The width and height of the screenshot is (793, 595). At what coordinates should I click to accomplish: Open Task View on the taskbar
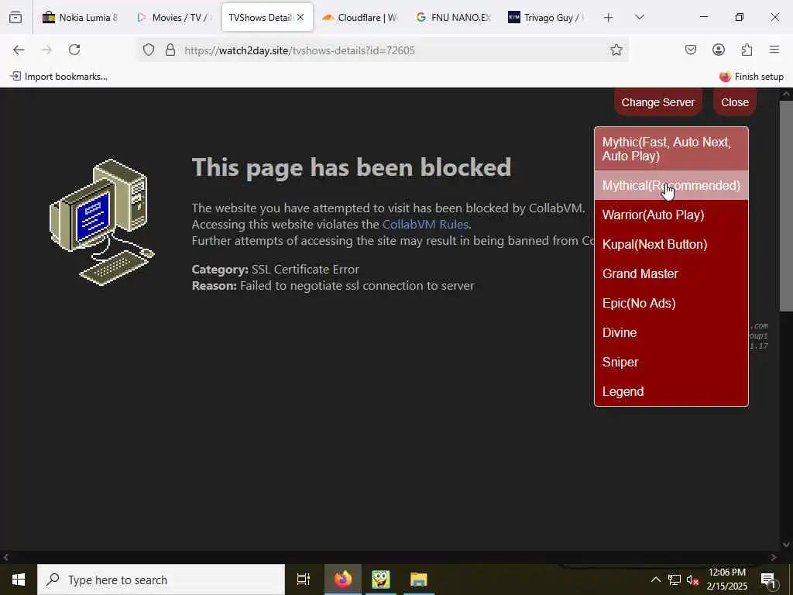point(304,580)
